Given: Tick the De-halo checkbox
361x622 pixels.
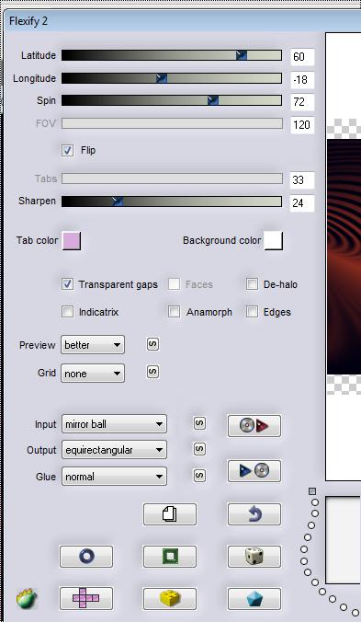Looking at the screenshot, I should pos(252,284).
